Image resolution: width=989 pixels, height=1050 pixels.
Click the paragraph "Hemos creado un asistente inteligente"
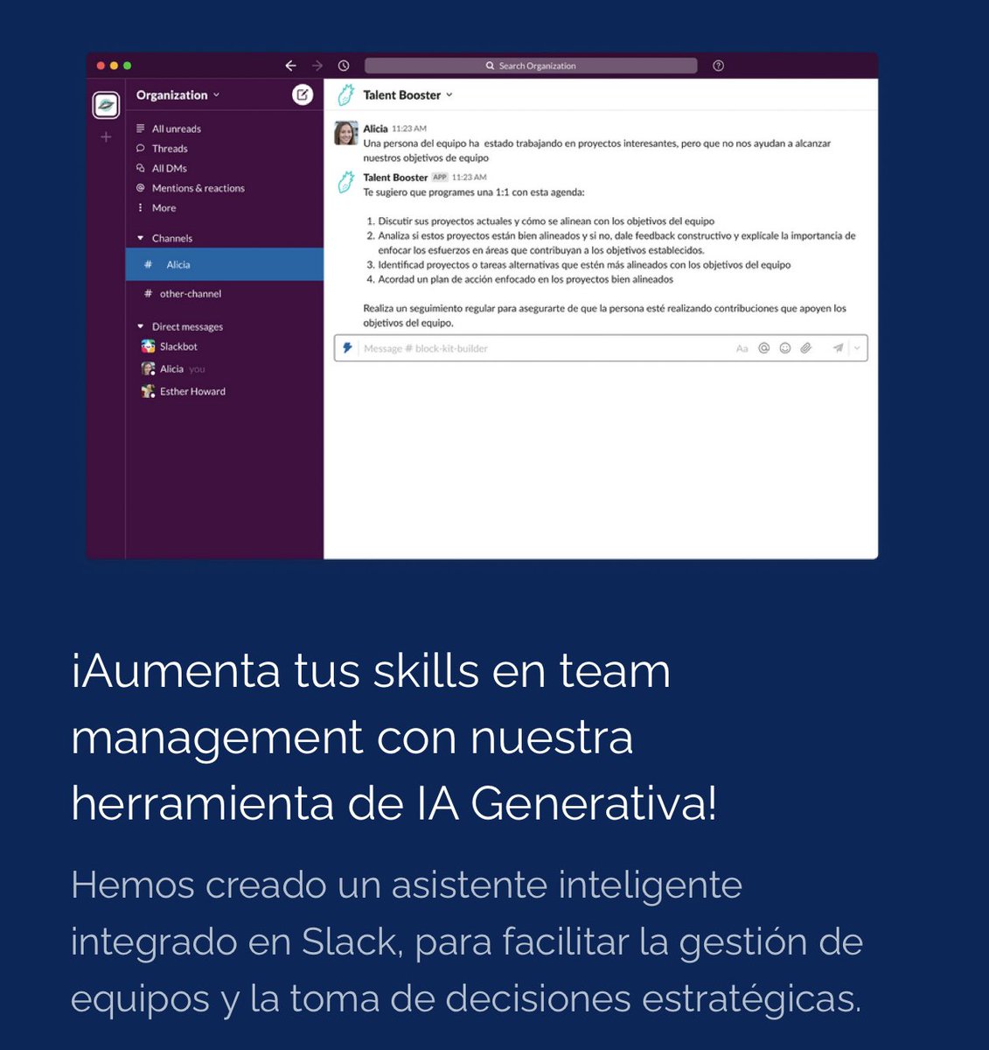[x=407, y=885]
